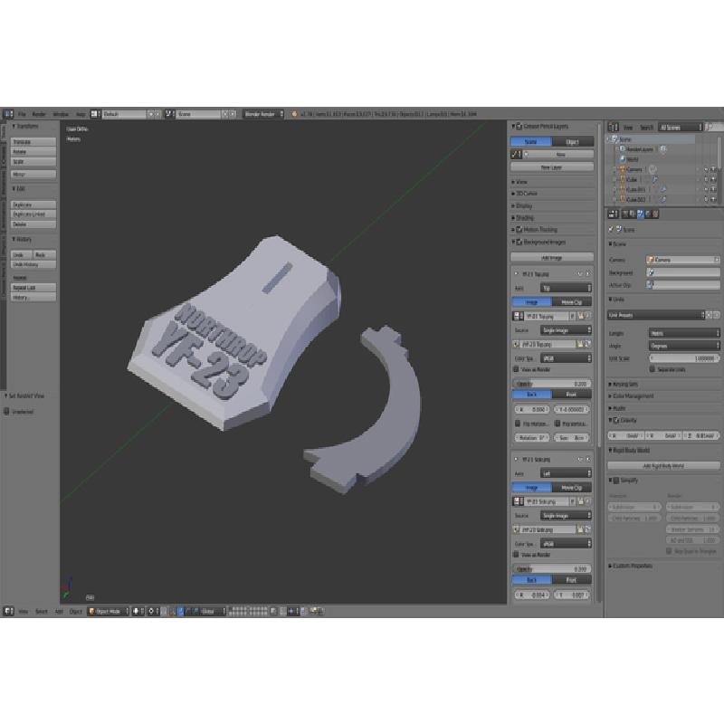
Task: Open the File menu
Action: pos(22,114)
